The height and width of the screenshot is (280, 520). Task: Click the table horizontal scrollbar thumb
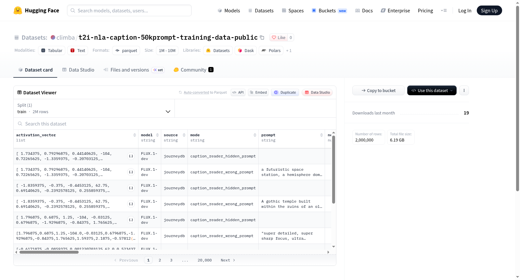click(x=49, y=252)
